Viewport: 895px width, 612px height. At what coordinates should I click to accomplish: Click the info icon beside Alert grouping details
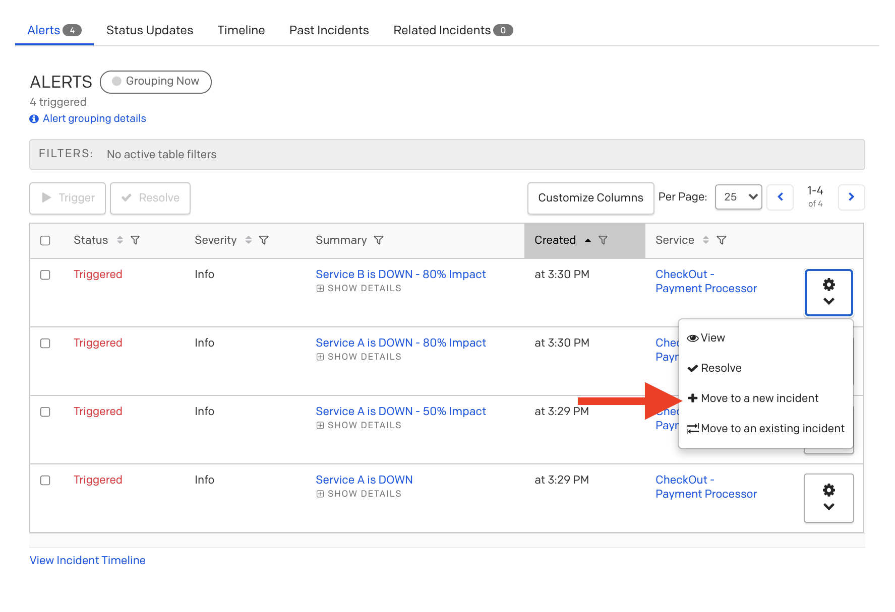[34, 119]
